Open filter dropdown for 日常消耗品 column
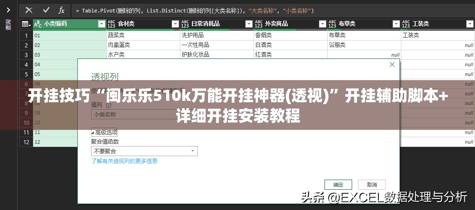This screenshot has height=210, width=475. click(x=249, y=24)
